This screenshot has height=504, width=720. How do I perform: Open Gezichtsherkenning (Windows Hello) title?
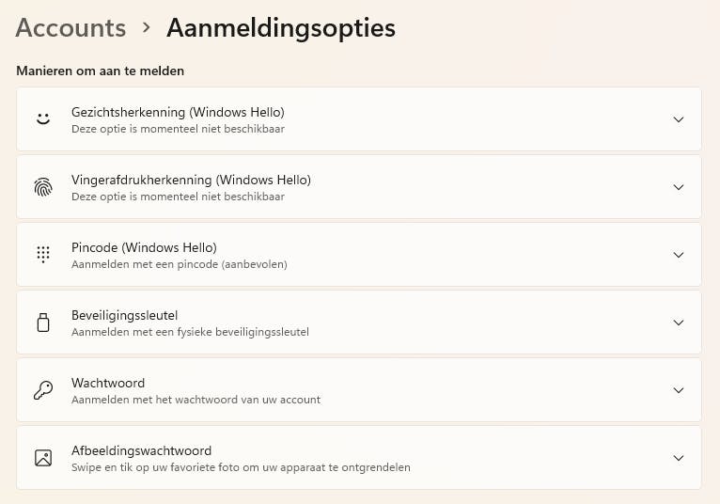click(x=178, y=112)
